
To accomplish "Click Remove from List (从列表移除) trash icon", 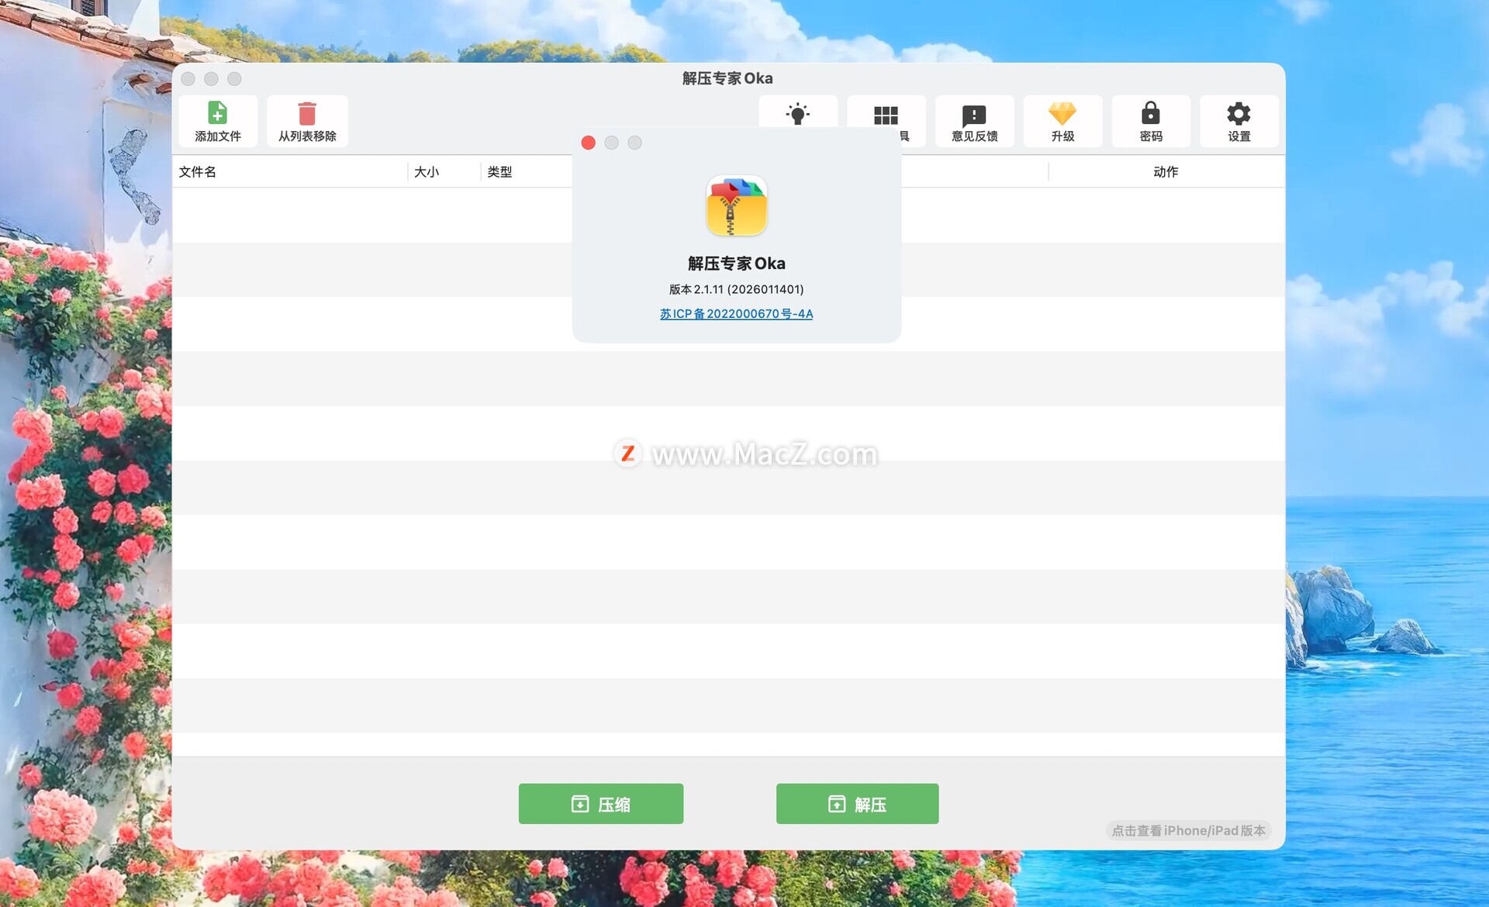I will tap(307, 113).
